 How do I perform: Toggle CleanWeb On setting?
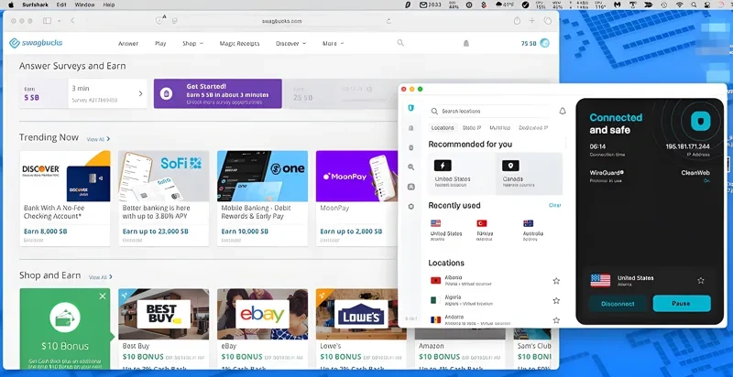[706, 180]
